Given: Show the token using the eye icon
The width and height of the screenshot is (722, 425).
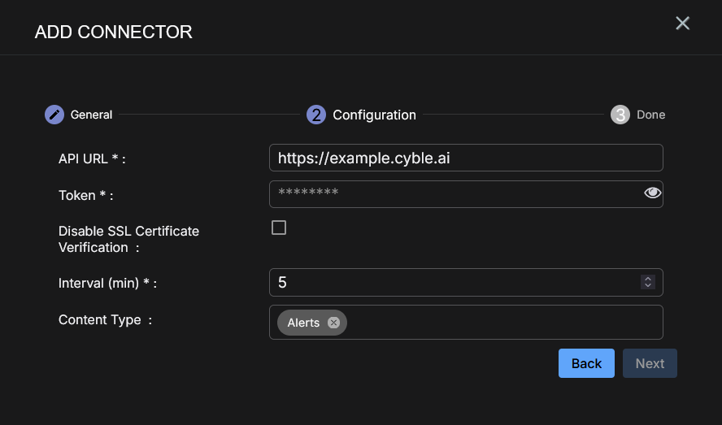Looking at the screenshot, I should [x=652, y=193].
